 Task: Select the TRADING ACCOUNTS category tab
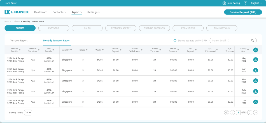pyautogui.click(x=154, y=28)
